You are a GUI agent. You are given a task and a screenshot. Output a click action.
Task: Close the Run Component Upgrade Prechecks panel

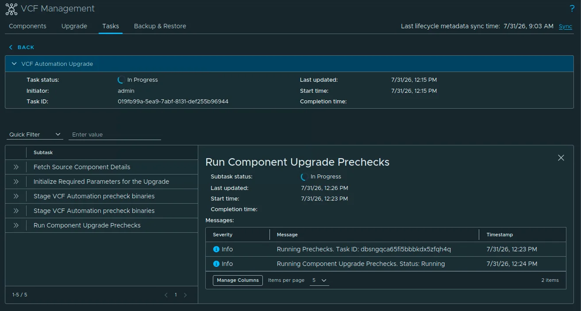click(561, 158)
